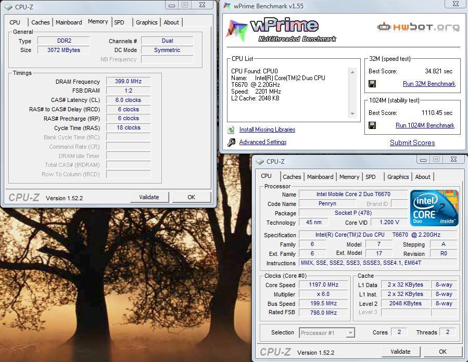The height and width of the screenshot is (362, 468).
Task: Open Caches tab in upper CPU-Z window
Action: click(40, 22)
